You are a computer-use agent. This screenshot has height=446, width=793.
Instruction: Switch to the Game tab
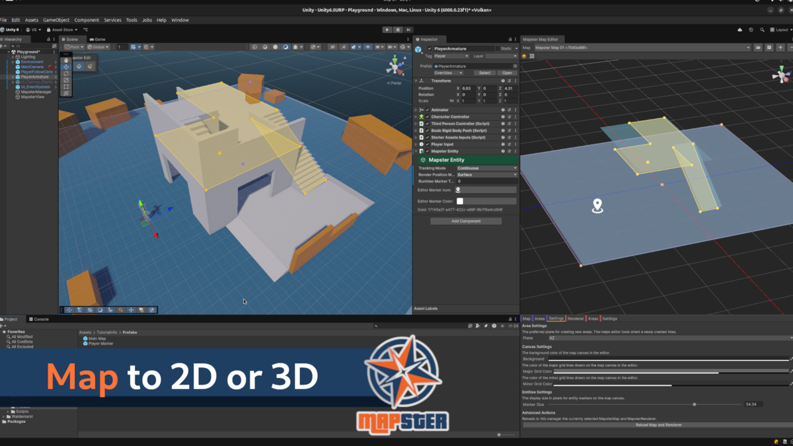point(98,40)
